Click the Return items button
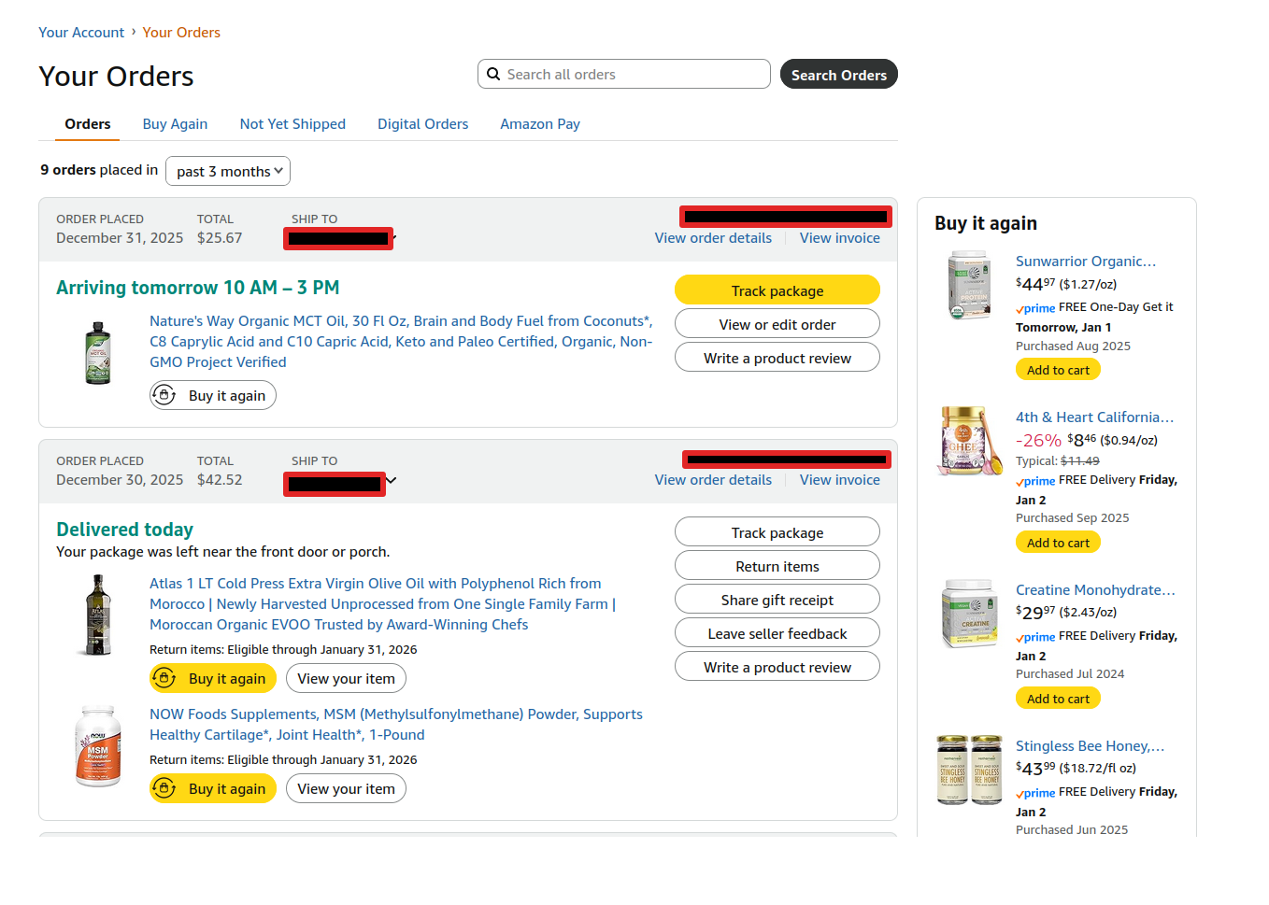The image size is (1269, 905). [x=777, y=566]
